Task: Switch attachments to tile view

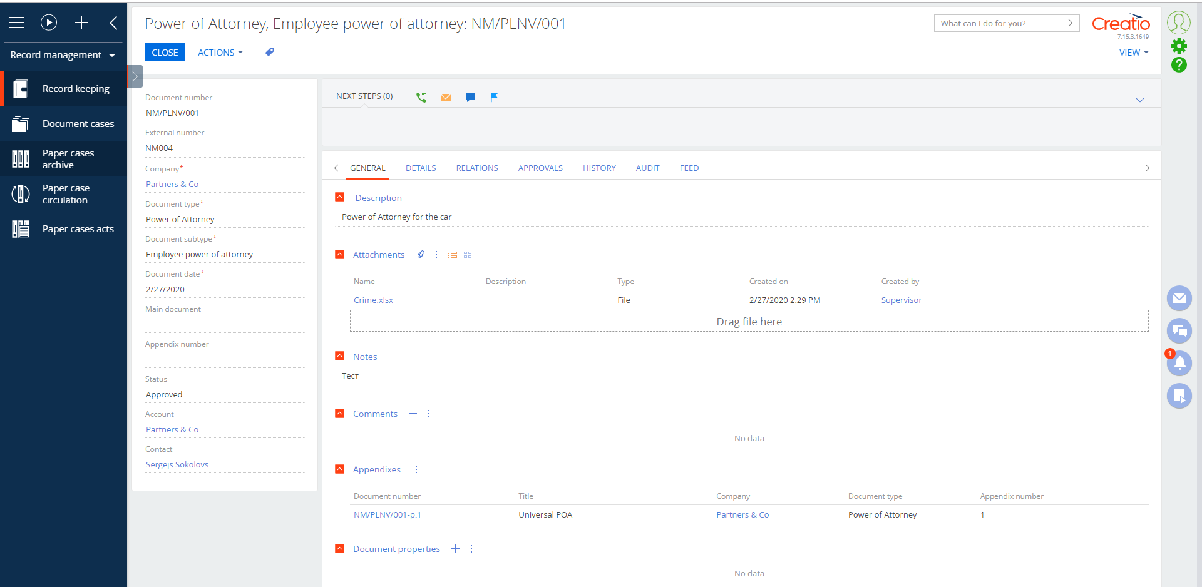Action: (x=468, y=255)
